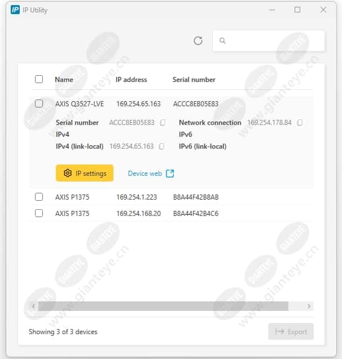Close the IP Utility window
The height and width of the screenshot is (359, 342).
(323, 10)
